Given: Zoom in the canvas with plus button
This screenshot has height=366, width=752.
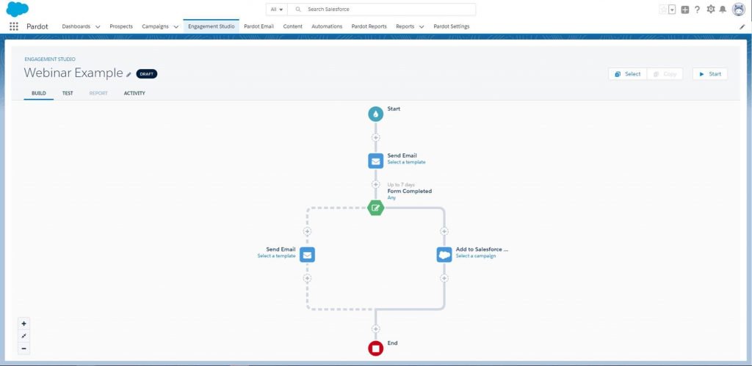Looking at the screenshot, I should (24, 323).
